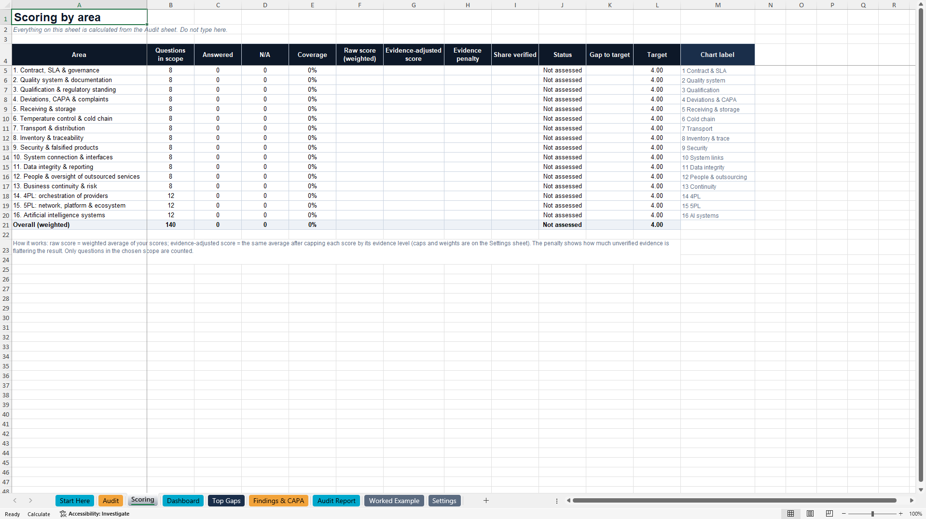Screen dimensions: 926x519
Task: Select '13. Business continuity & risk' cell
Action: (x=79, y=186)
